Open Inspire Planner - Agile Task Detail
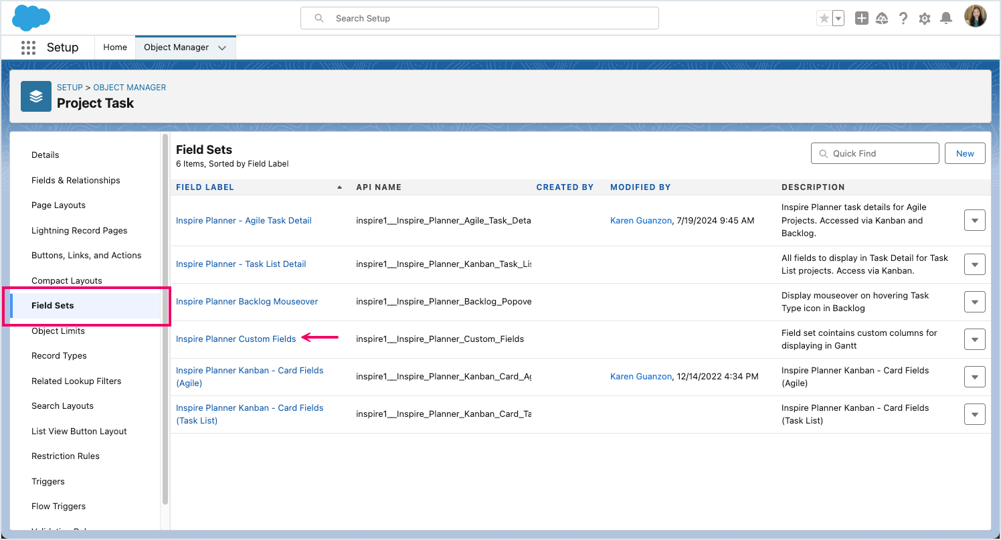Screen dimensions: 1001x540 tap(244, 220)
